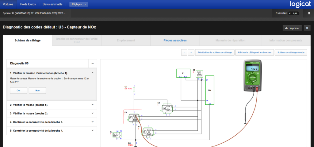Open the Estimation total badge
Screen dimensions: 314x147
[293, 14]
